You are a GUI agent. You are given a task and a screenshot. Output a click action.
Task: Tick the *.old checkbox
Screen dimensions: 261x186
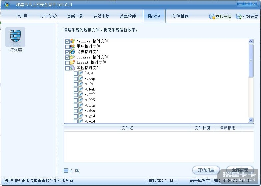click(76, 121)
